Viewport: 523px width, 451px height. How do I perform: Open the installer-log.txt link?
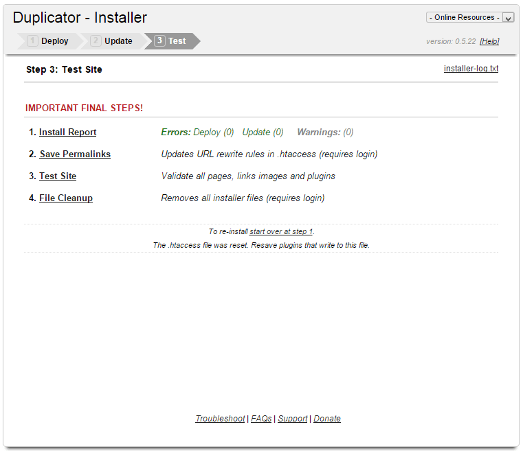[x=471, y=69]
